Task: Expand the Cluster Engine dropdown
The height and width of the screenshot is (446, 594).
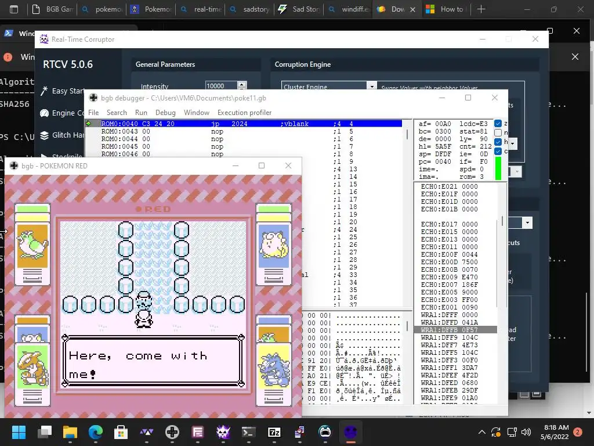Action: (372, 87)
